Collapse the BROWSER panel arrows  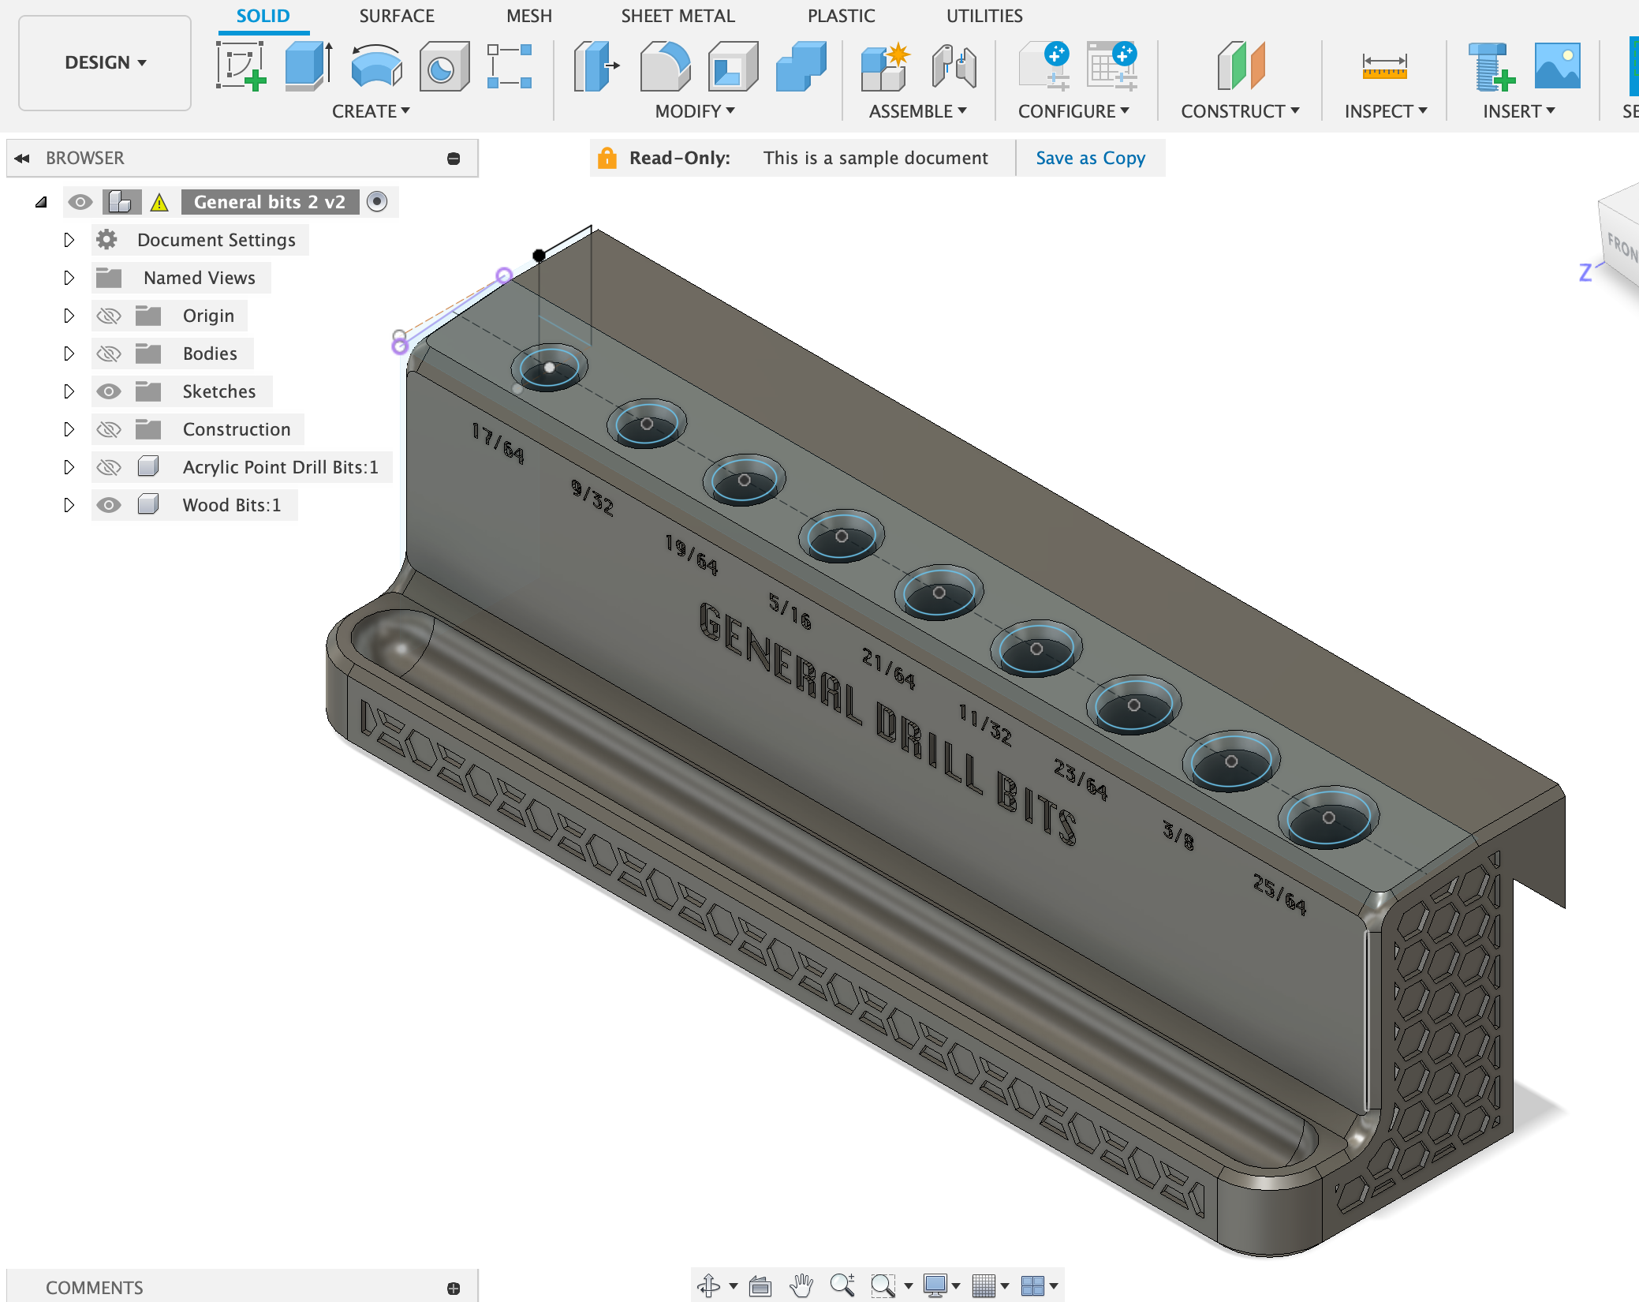point(22,159)
